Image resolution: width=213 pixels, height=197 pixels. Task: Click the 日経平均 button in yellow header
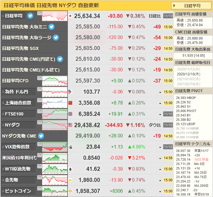click(x=191, y=6)
